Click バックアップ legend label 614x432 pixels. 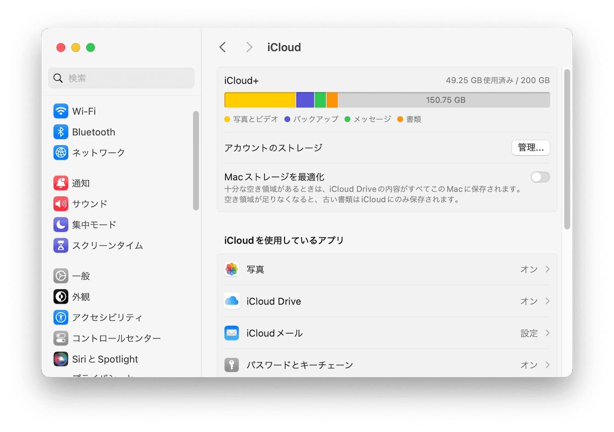(316, 119)
